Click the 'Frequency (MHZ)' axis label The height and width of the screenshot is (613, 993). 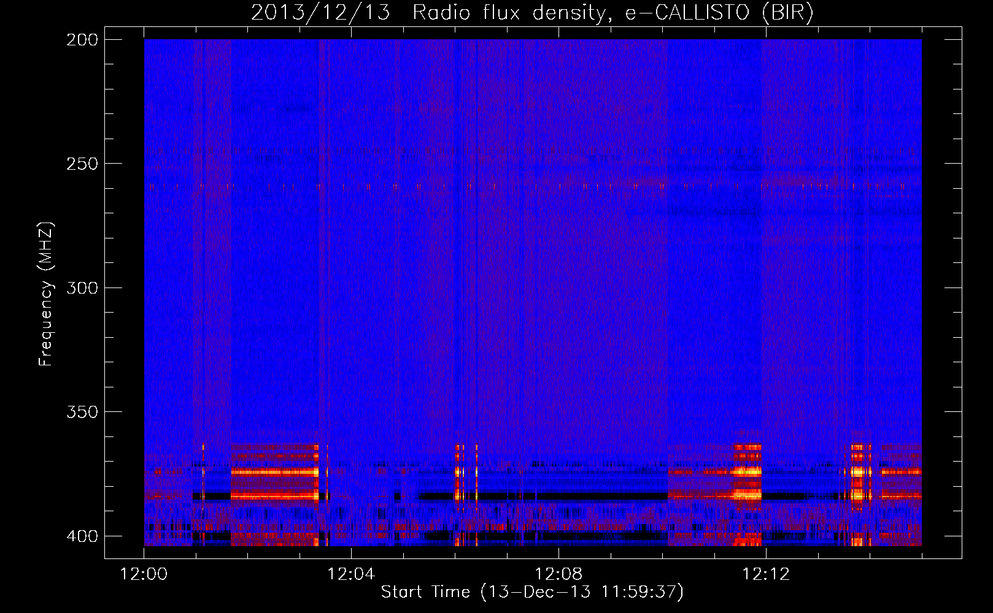46,294
